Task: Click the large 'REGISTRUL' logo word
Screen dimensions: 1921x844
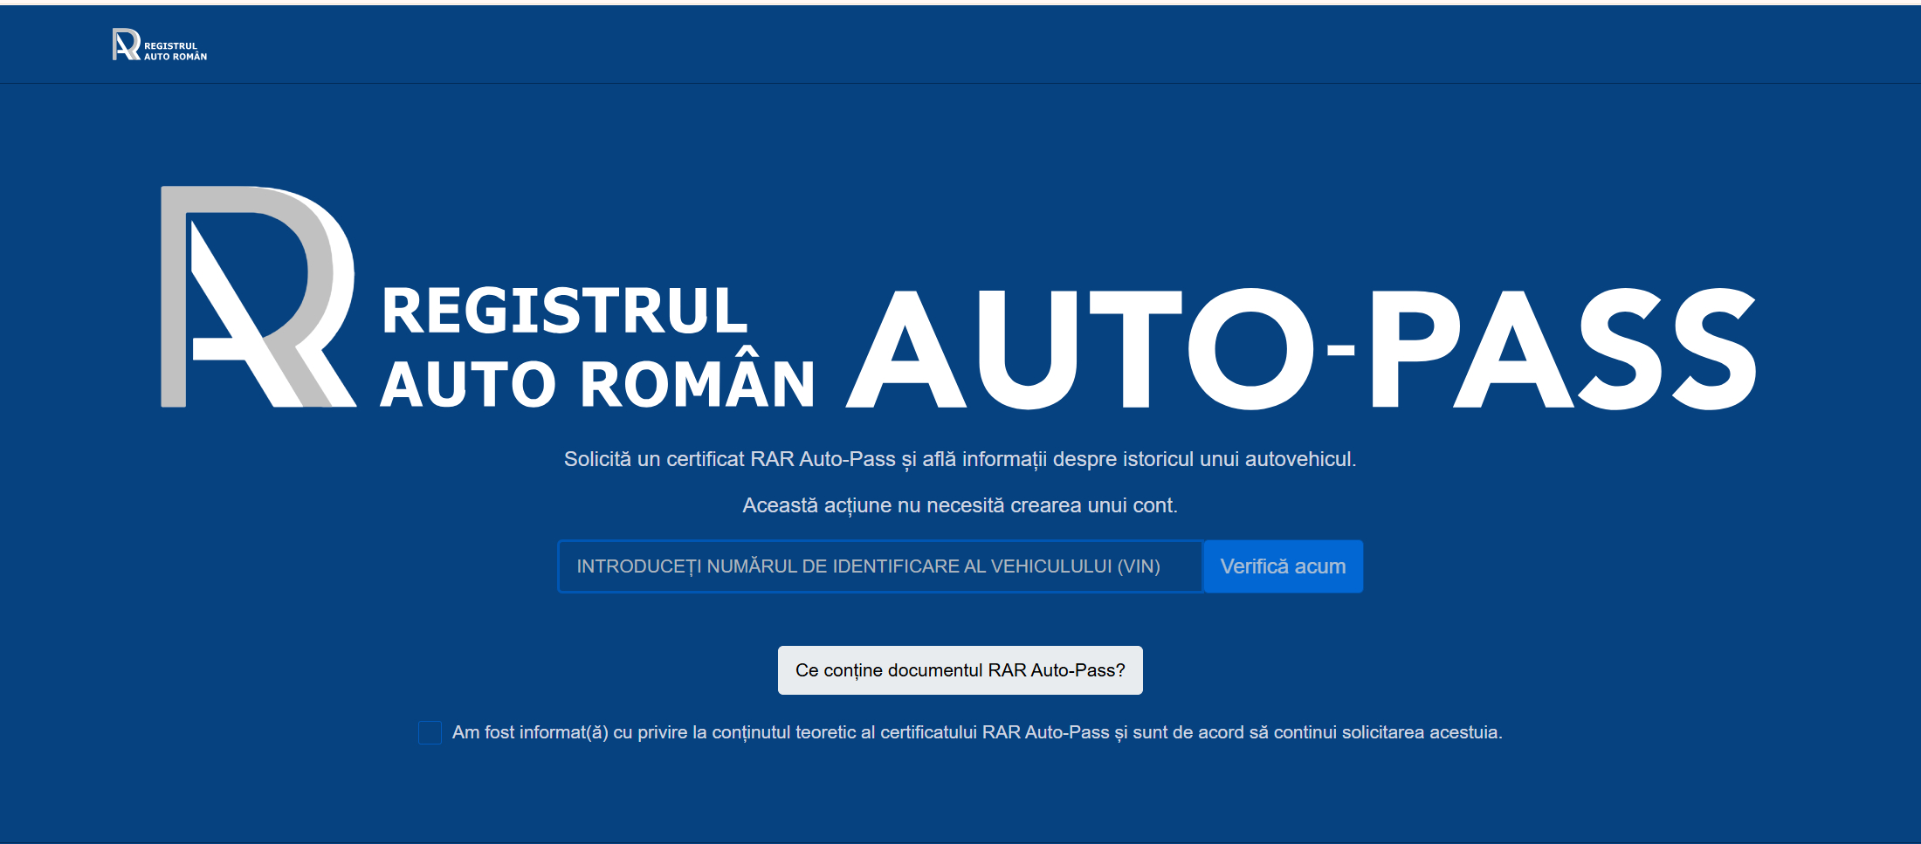Action: pos(564,312)
